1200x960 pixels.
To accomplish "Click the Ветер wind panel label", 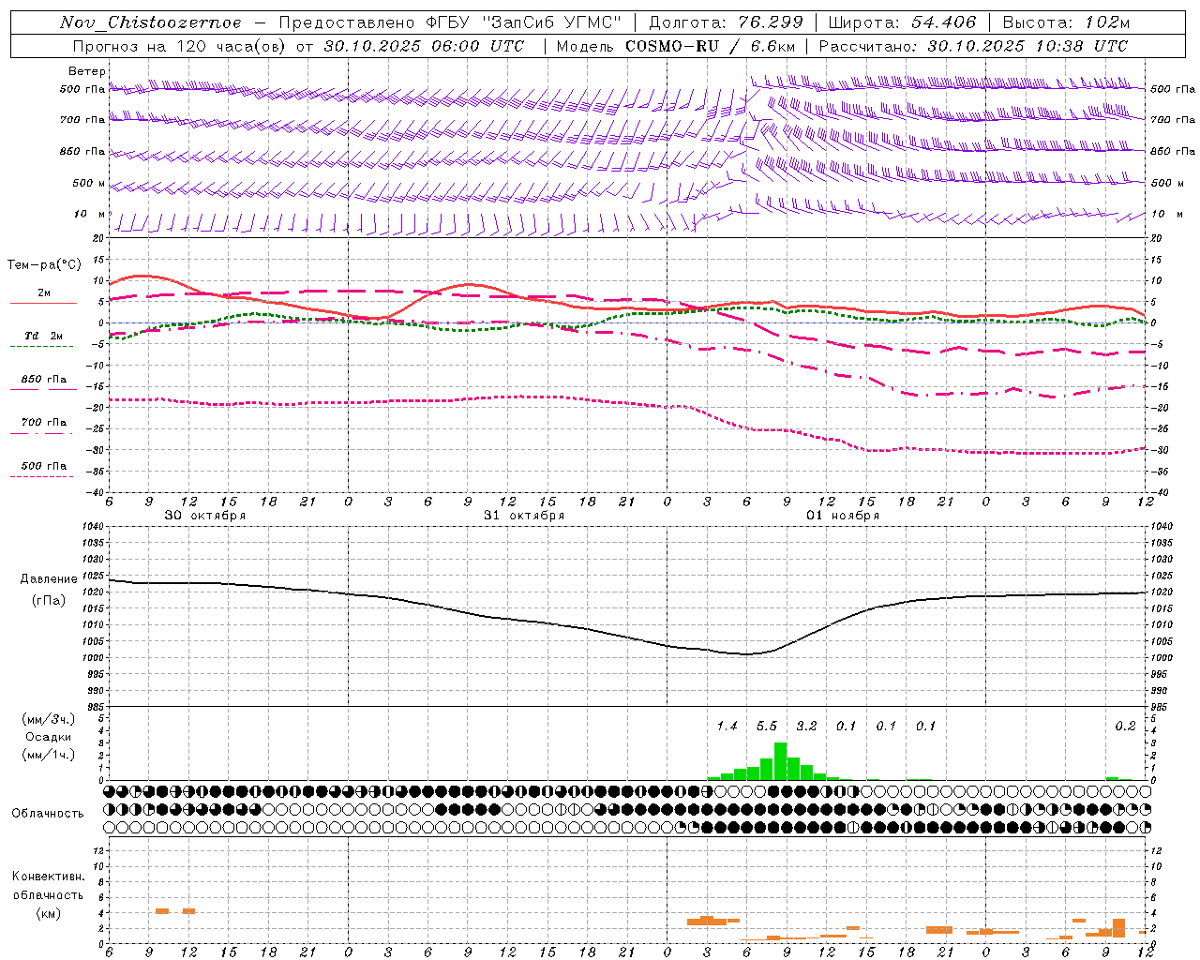I will [87, 71].
